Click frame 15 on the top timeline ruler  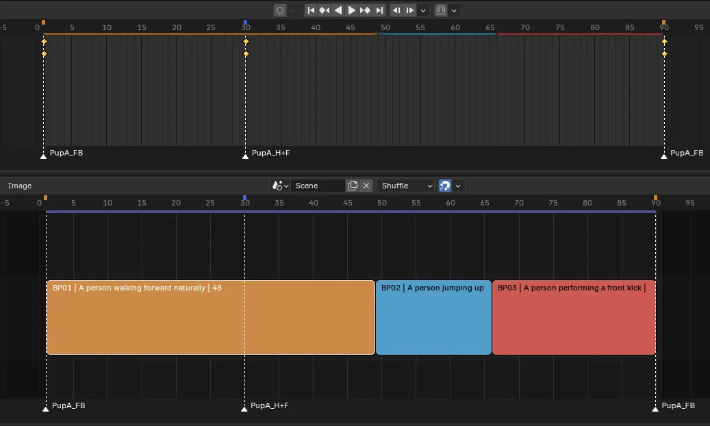click(142, 27)
